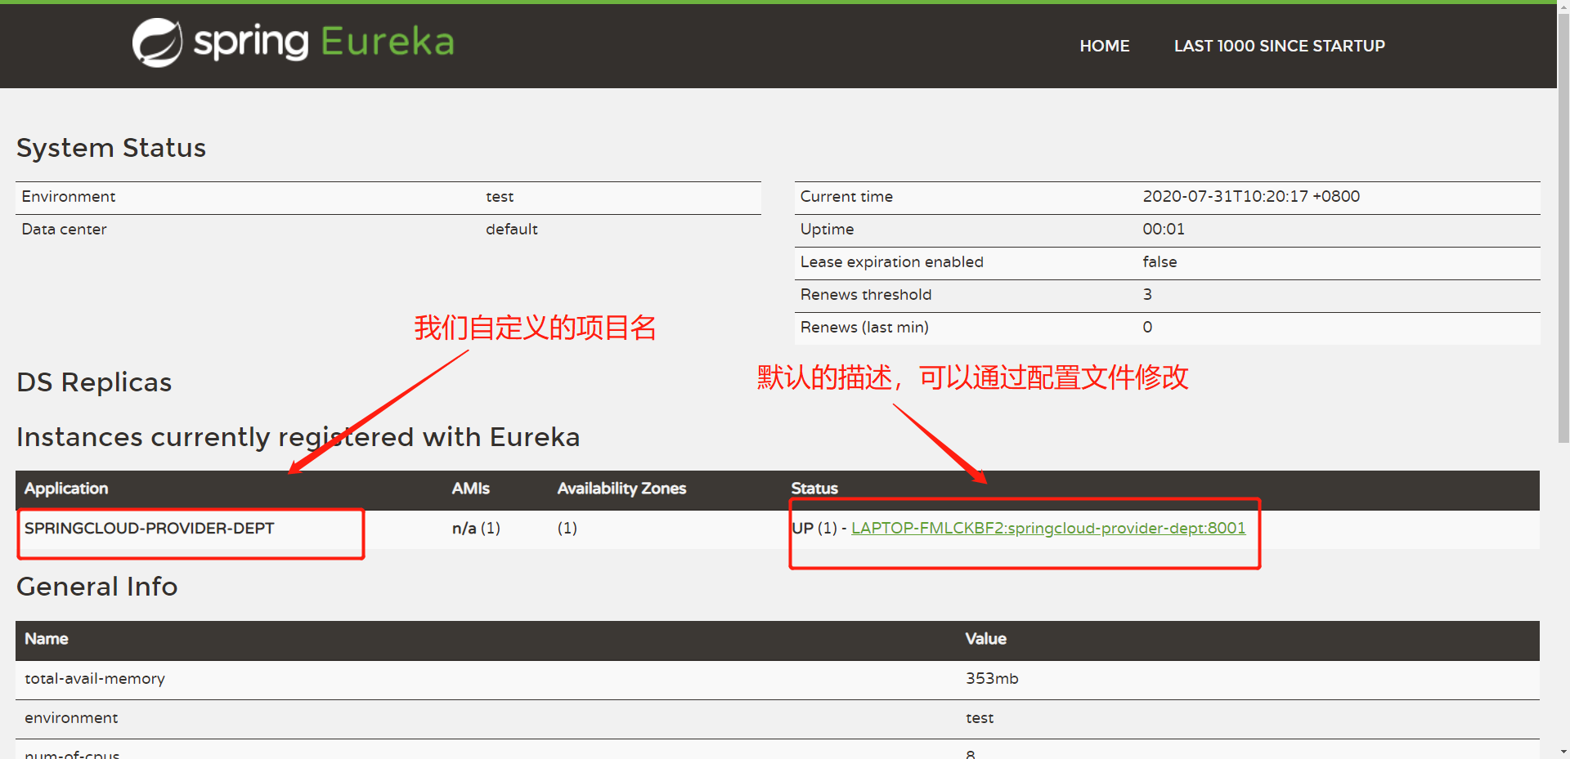Click the Spring leaf logo icon
Image resolution: width=1570 pixels, height=759 pixels.
(x=157, y=42)
